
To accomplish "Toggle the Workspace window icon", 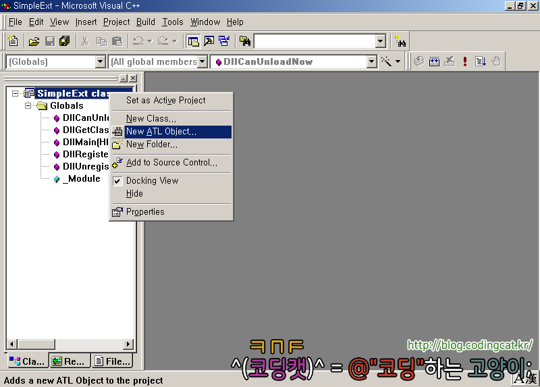I will click(x=193, y=41).
